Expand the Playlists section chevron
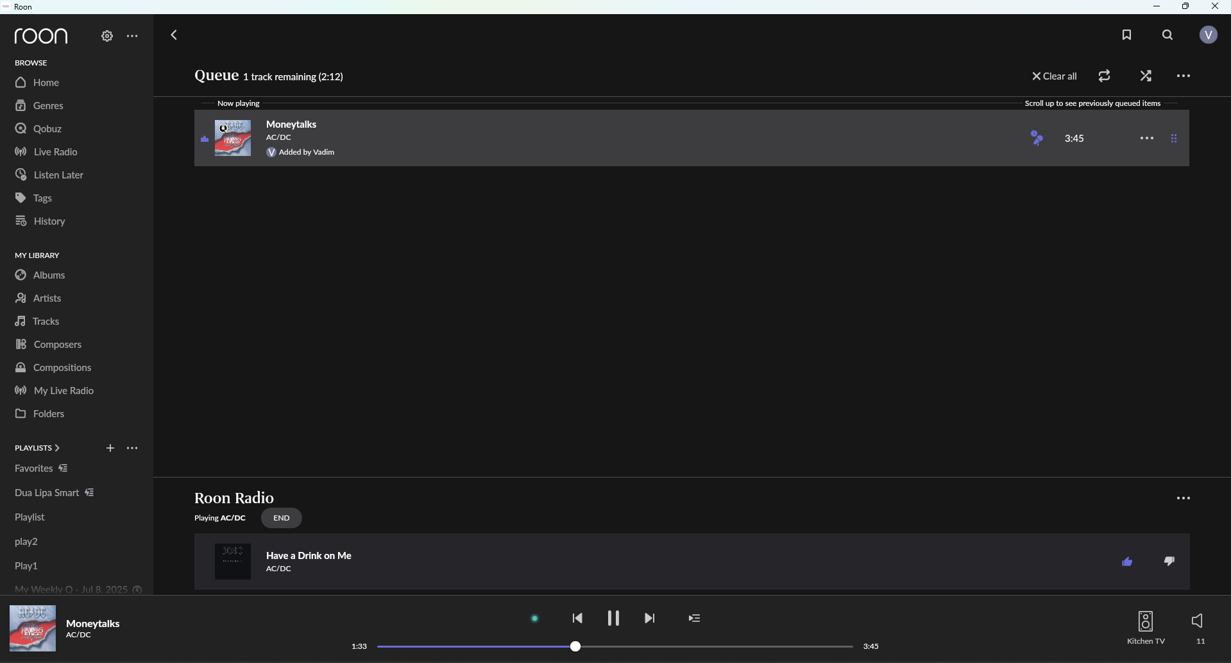This screenshot has height=663, width=1231. (x=57, y=448)
